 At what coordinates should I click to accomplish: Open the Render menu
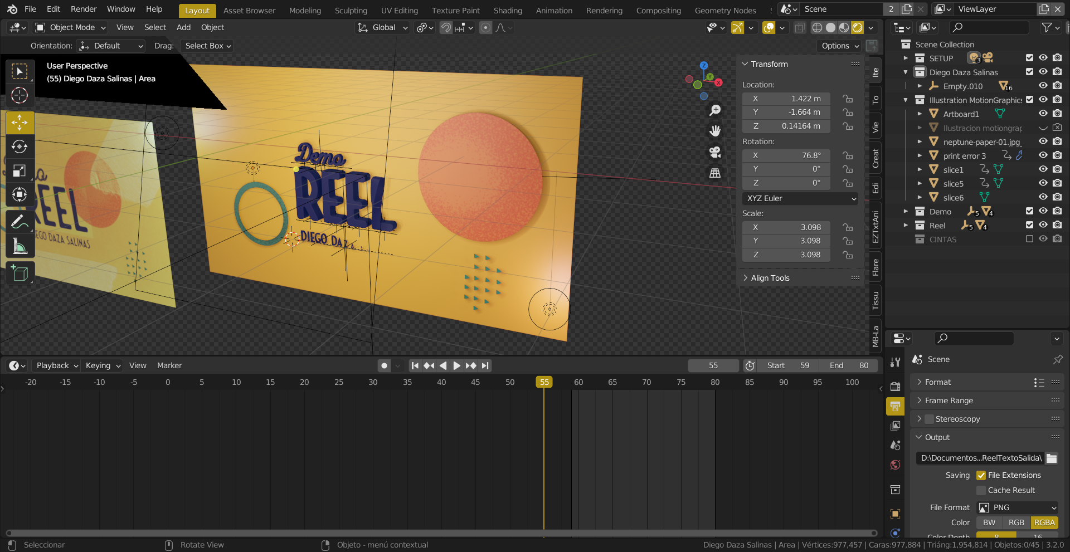(84, 9)
